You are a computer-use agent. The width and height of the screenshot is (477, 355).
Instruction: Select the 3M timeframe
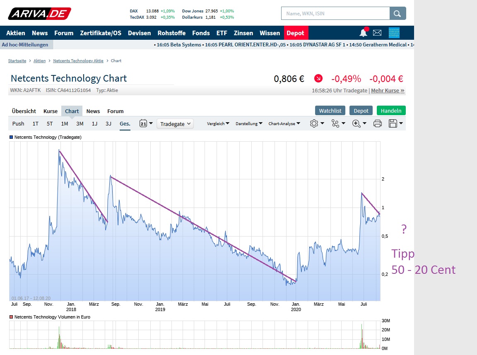[79, 123]
